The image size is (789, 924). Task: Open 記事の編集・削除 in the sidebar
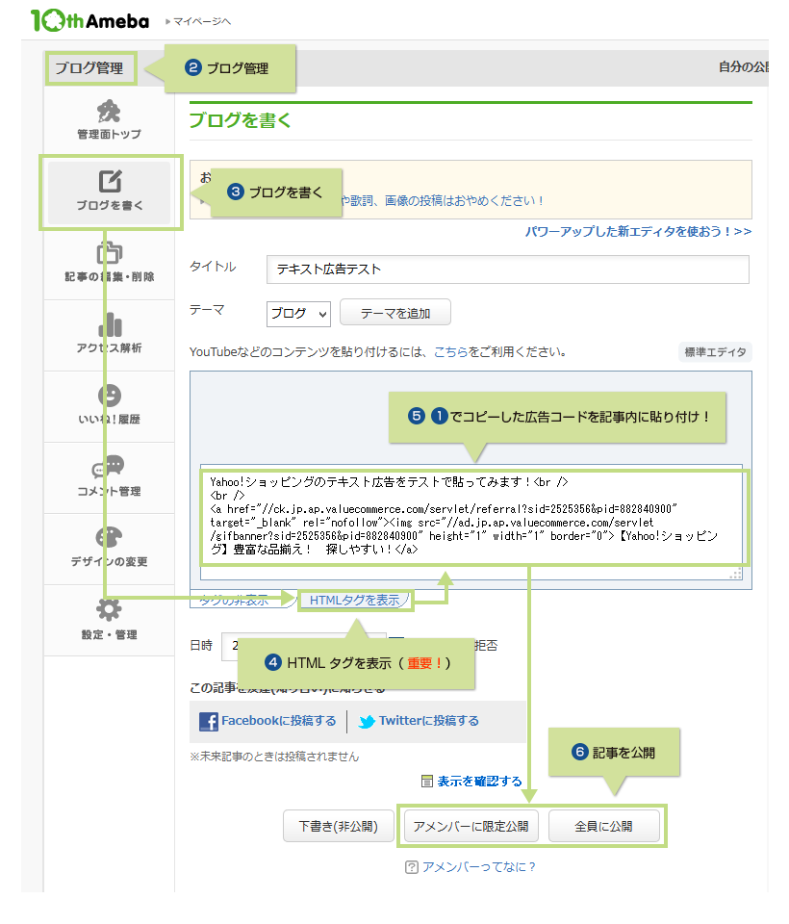tap(109, 263)
